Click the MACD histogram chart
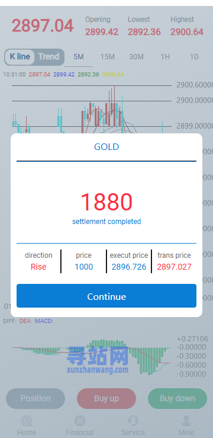 coord(92,356)
